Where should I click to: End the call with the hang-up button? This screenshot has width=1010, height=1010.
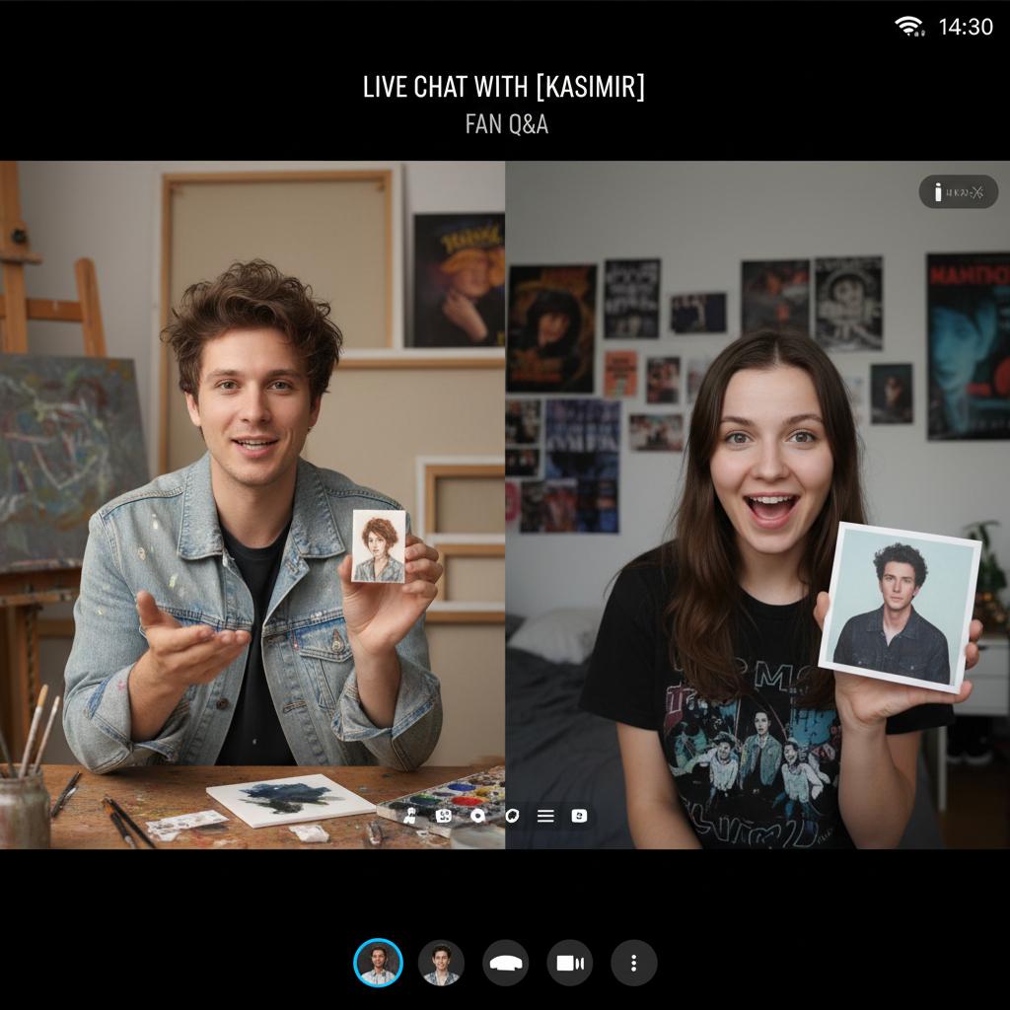505,964
